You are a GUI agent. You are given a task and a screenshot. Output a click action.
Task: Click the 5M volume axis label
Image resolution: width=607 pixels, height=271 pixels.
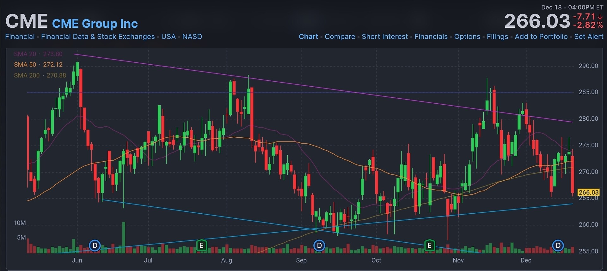pos(21,238)
